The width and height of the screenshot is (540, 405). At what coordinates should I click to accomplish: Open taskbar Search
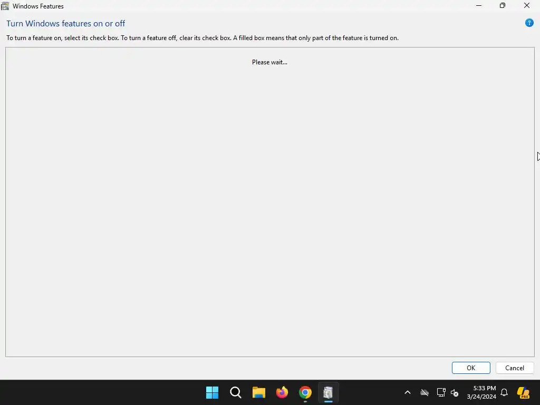[x=236, y=392]
